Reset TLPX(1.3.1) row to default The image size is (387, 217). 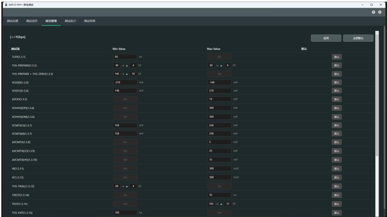(337, 57)
